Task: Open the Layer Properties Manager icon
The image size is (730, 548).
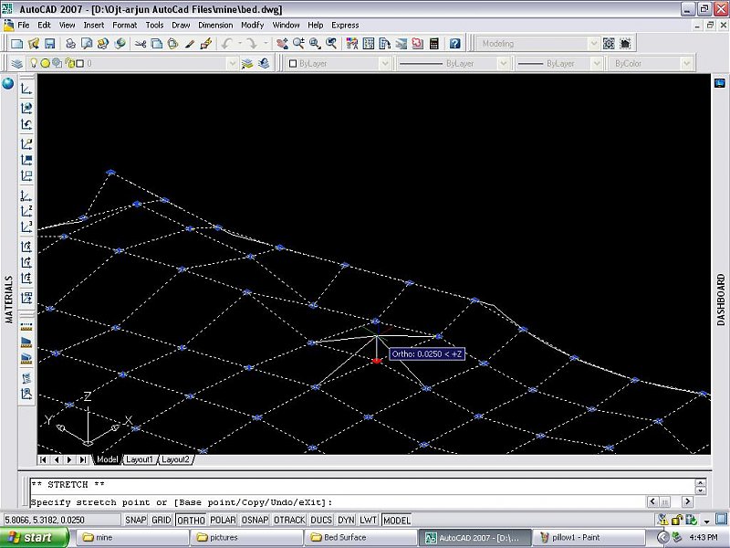Action: pos(16,63)
